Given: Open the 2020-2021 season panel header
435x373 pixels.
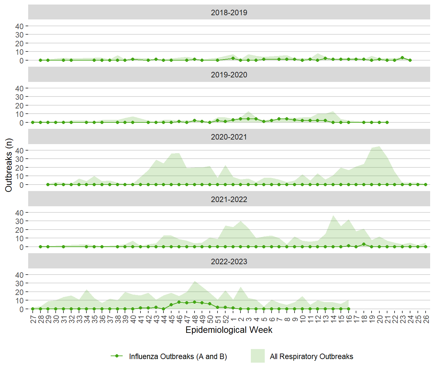Looking at the screenshot, I should coord(229,137).
